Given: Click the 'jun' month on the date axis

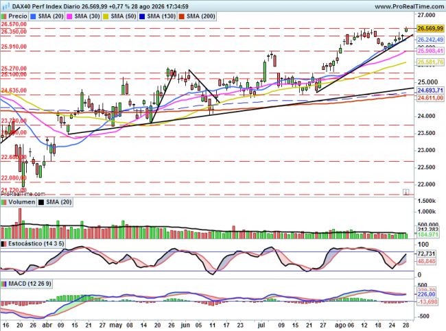Looking at the screenshot, I should coord(185,325).
